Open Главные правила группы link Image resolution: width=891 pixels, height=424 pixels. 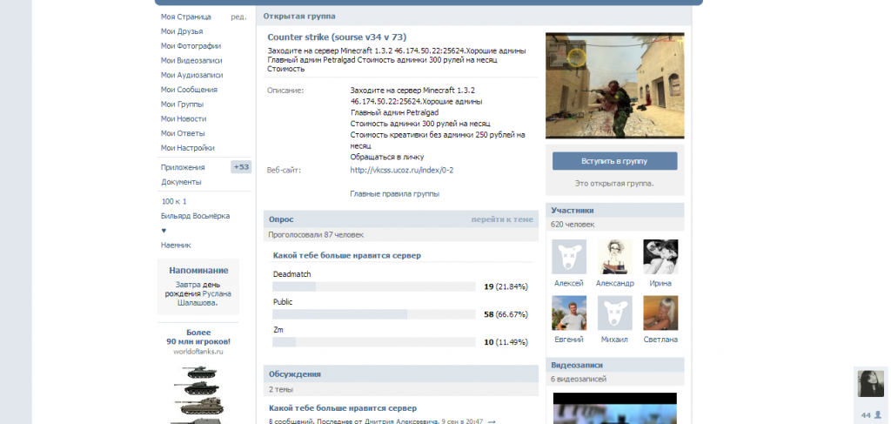pyautogui.click(x=394, y=193)
